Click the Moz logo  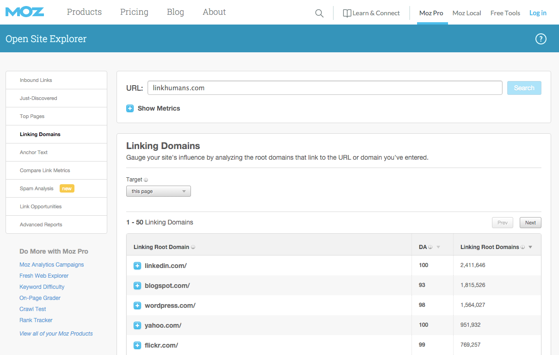pos(25,12)
